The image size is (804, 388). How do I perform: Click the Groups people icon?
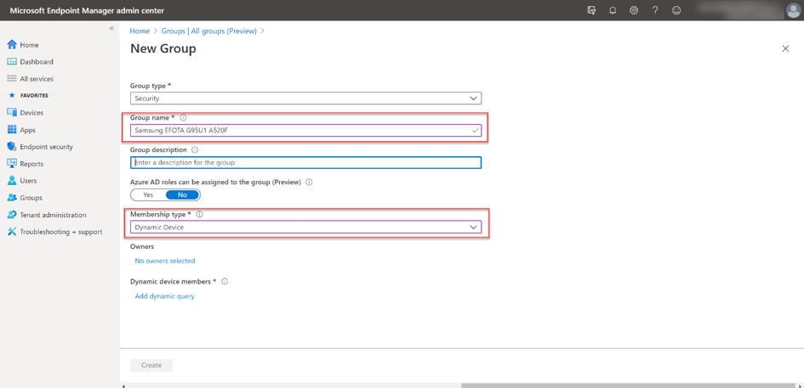click(12, 198)
